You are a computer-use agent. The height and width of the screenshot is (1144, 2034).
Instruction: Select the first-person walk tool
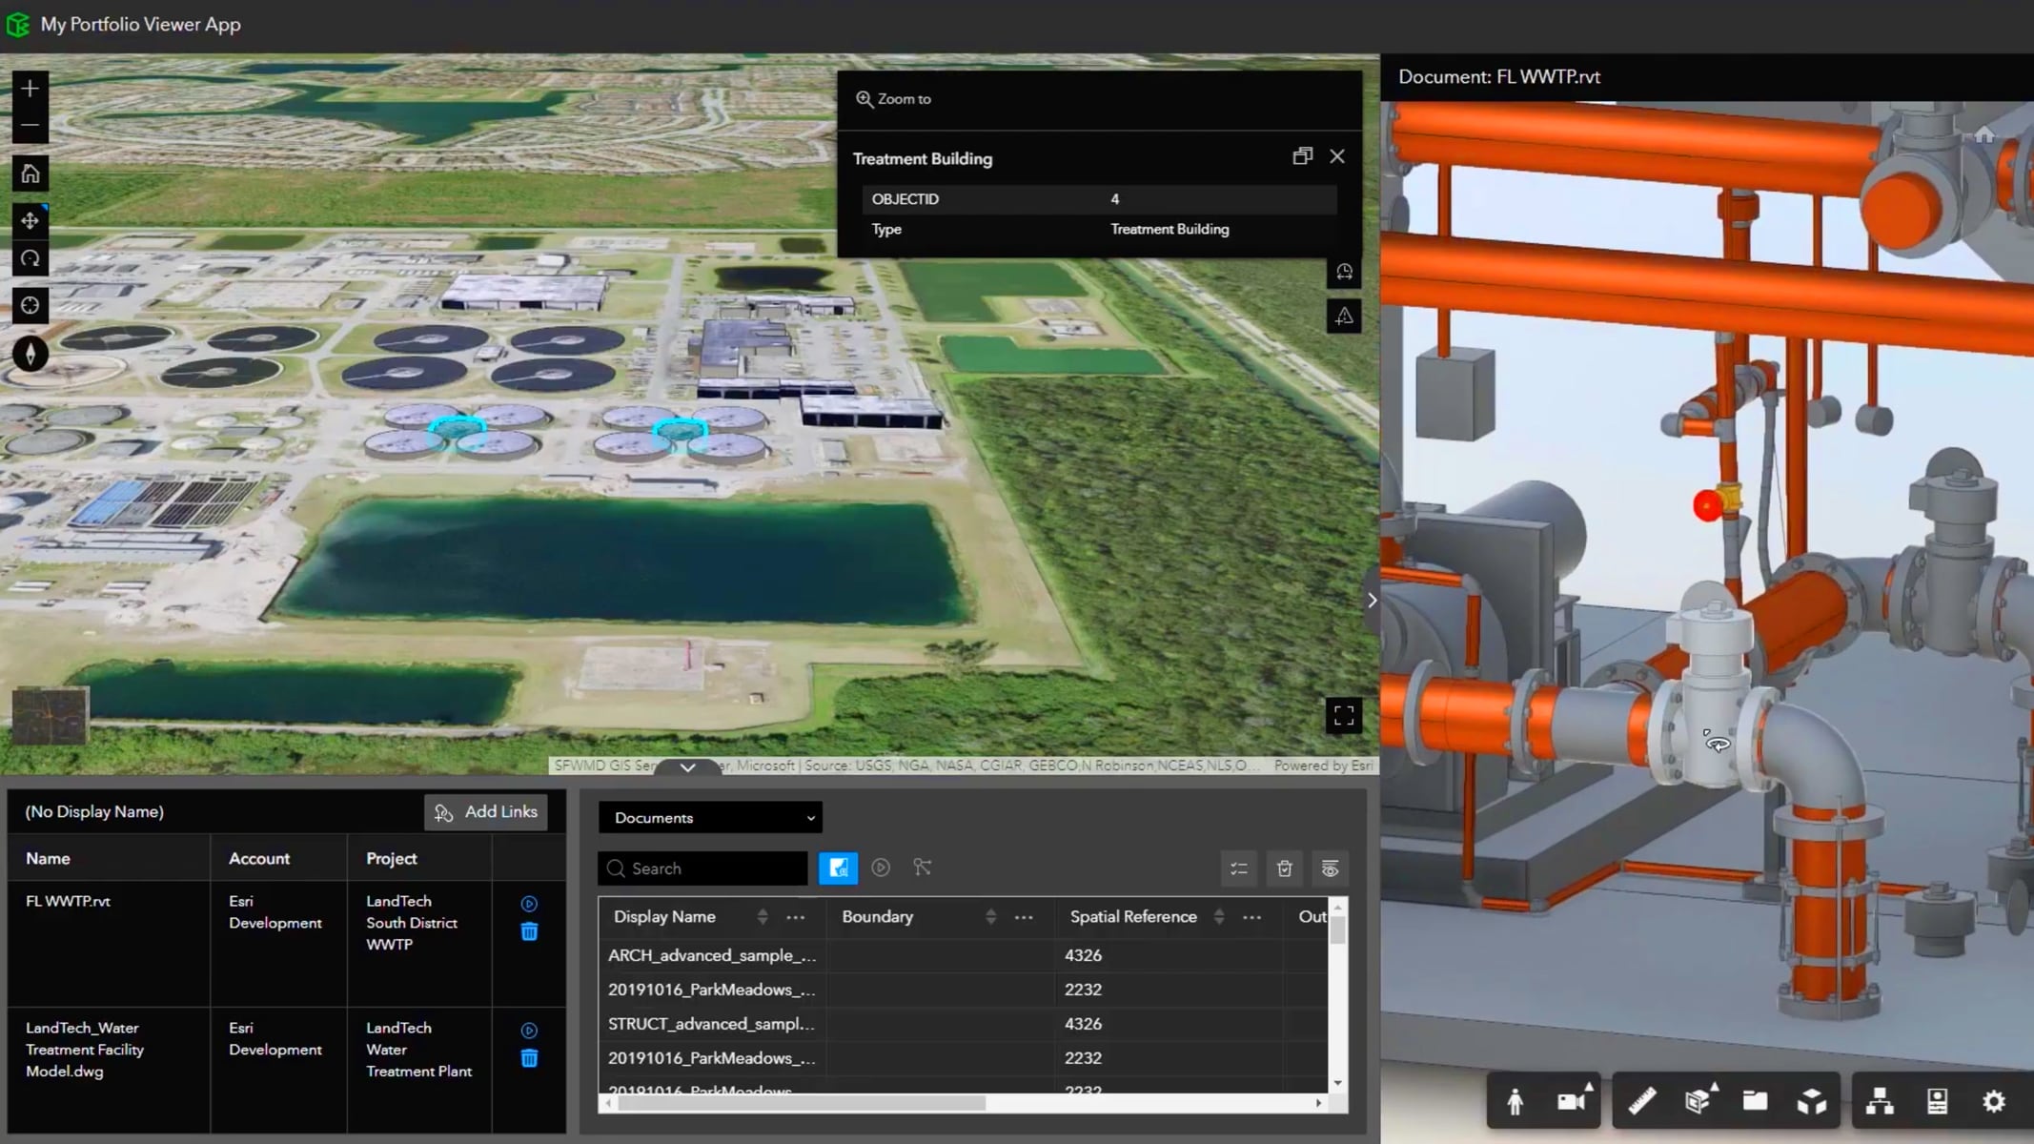pos(1517,1100)
